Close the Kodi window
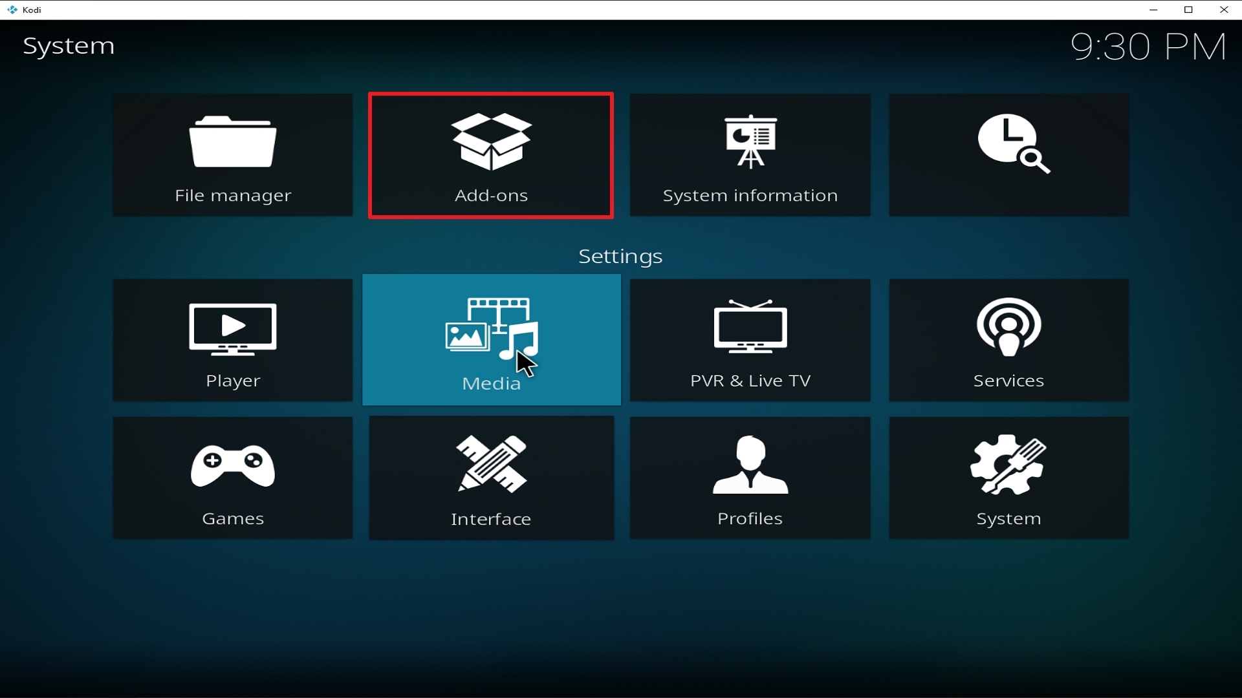Viewport: 1242px width, 698px height. pos(1224,10)
